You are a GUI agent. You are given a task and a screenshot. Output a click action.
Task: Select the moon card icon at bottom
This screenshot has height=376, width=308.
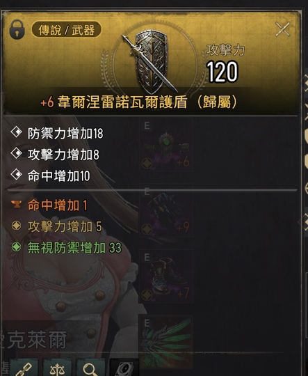(124, 368)
